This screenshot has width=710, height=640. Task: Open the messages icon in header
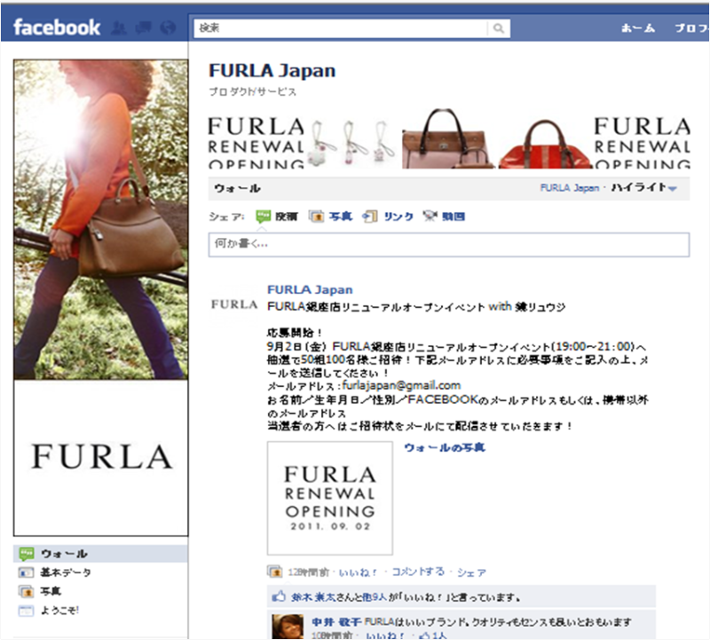click(143, 28)
